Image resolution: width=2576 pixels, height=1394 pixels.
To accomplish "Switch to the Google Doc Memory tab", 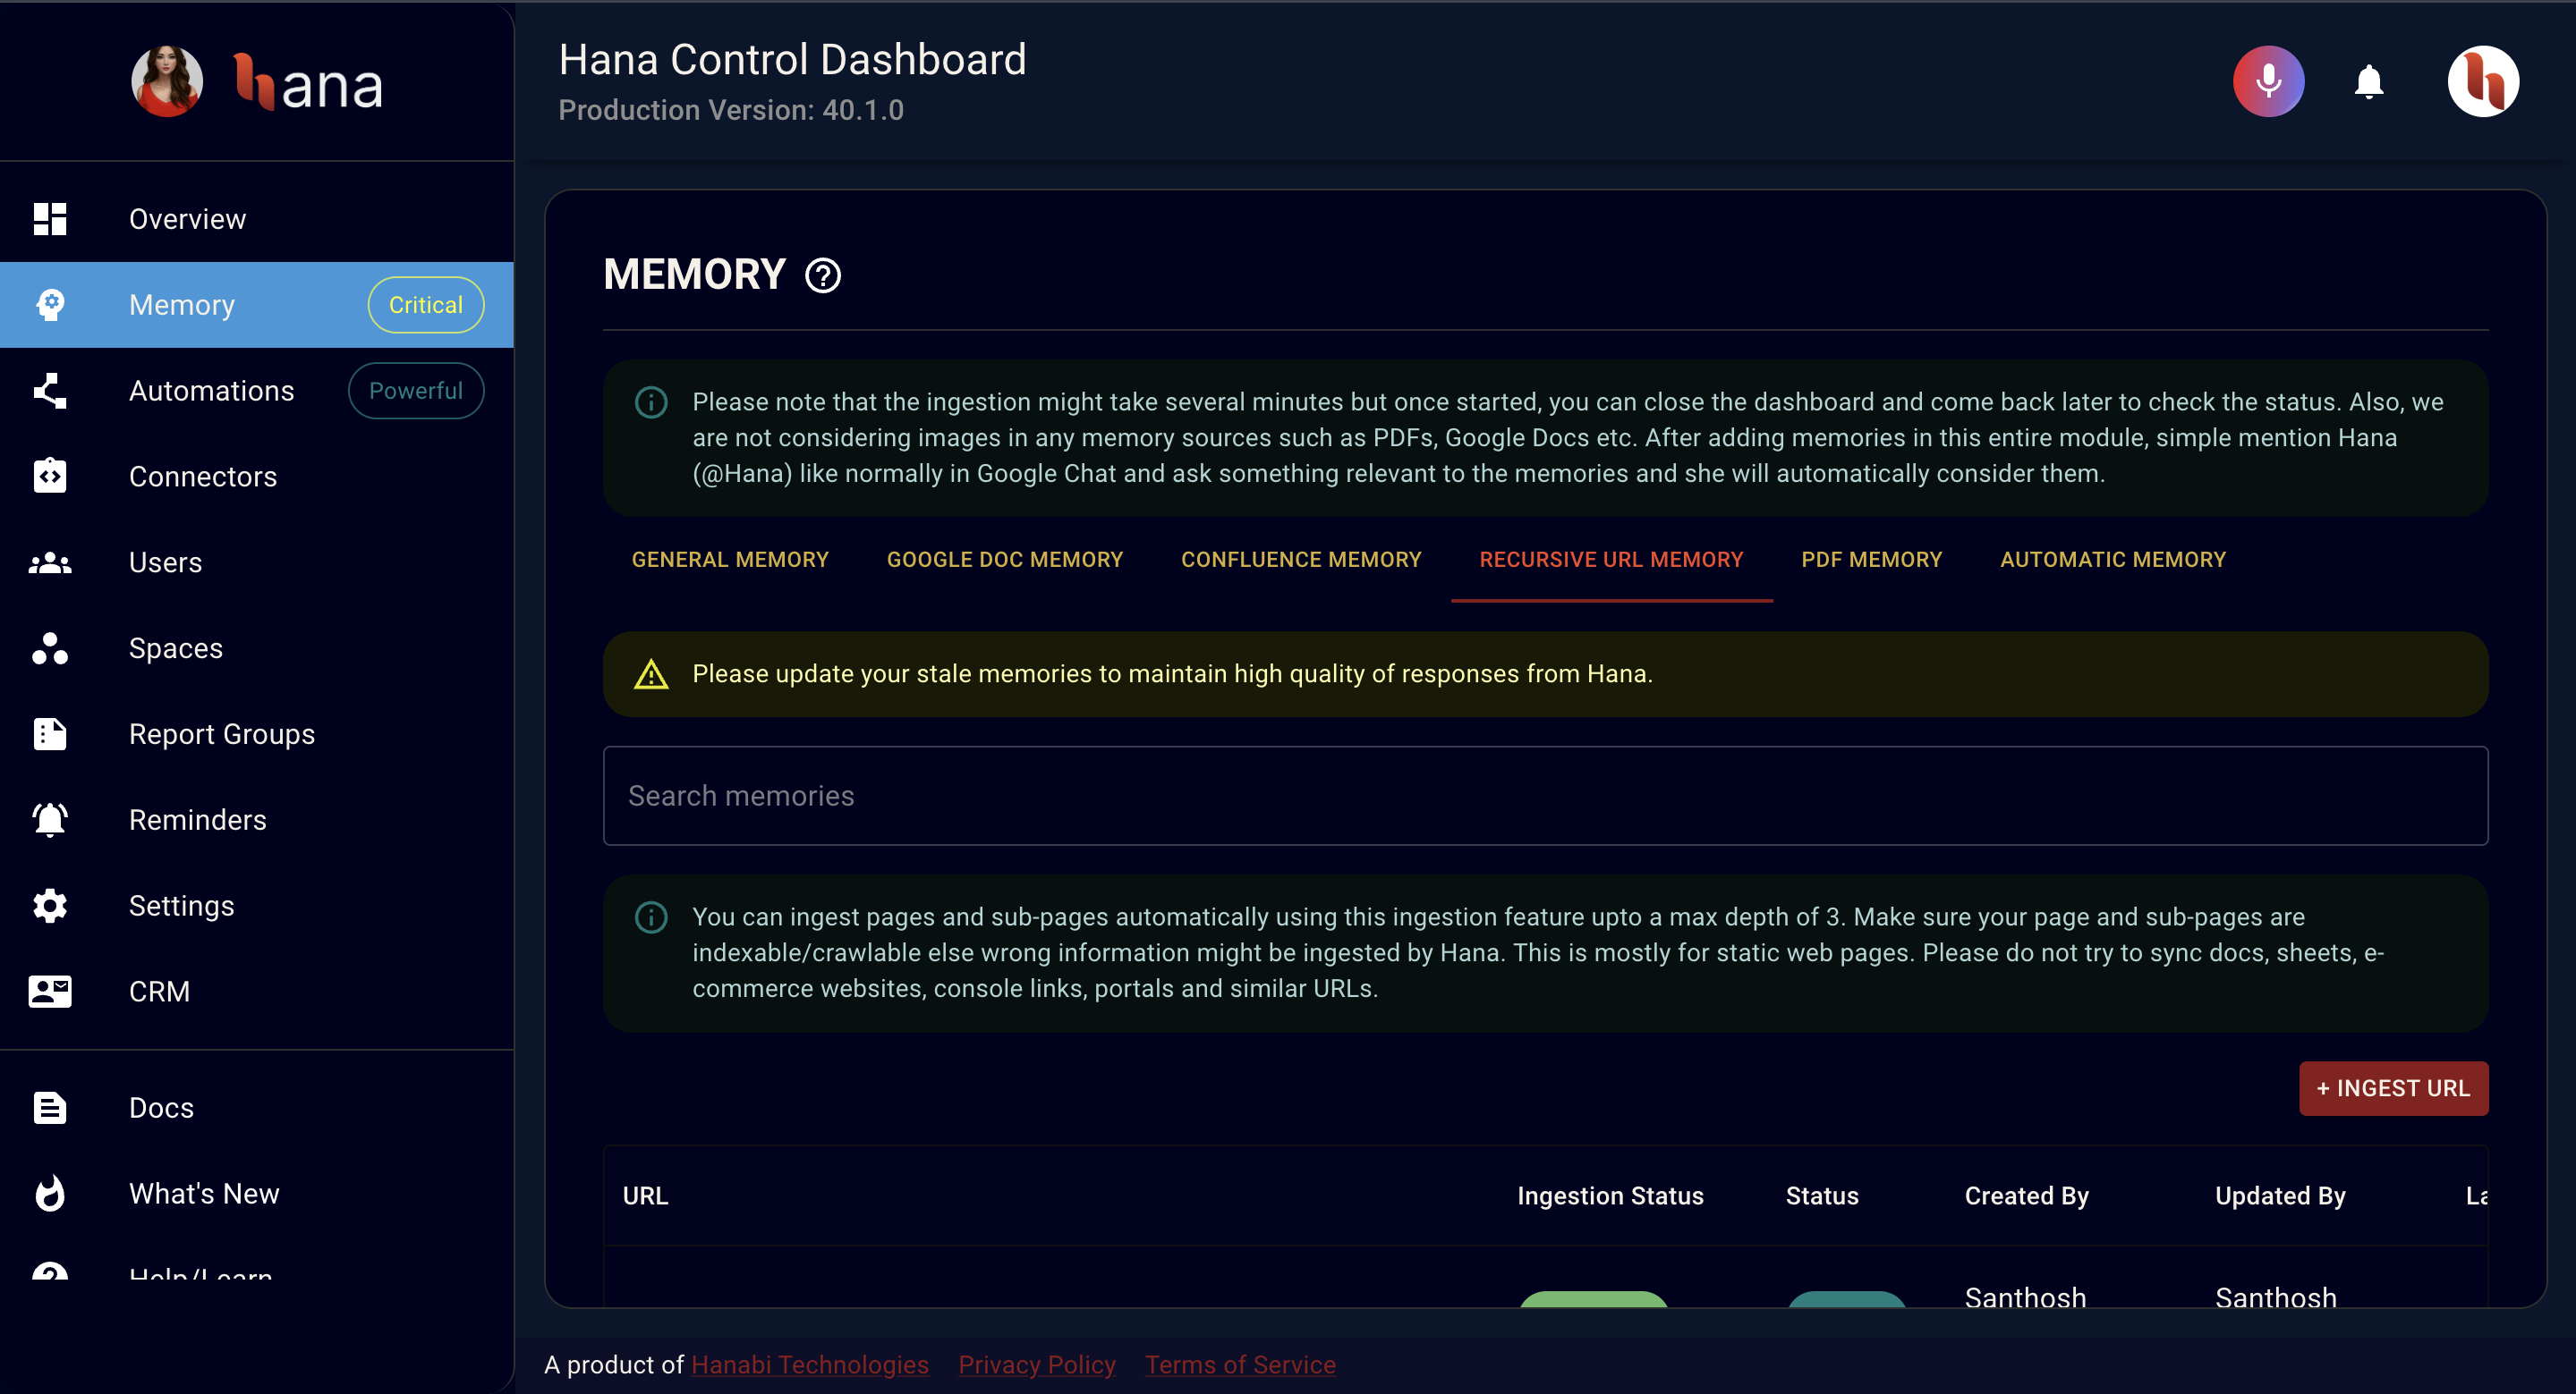I will [x=1005, y=560].
